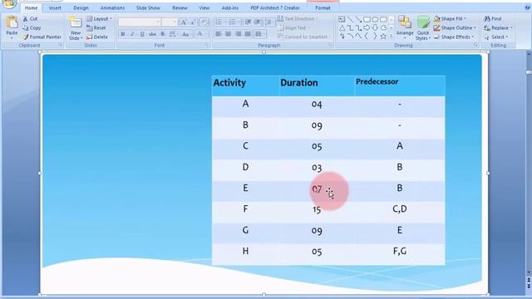Open the Shape Effects dropdown
The image size is (532, 299).
(454, 37)
